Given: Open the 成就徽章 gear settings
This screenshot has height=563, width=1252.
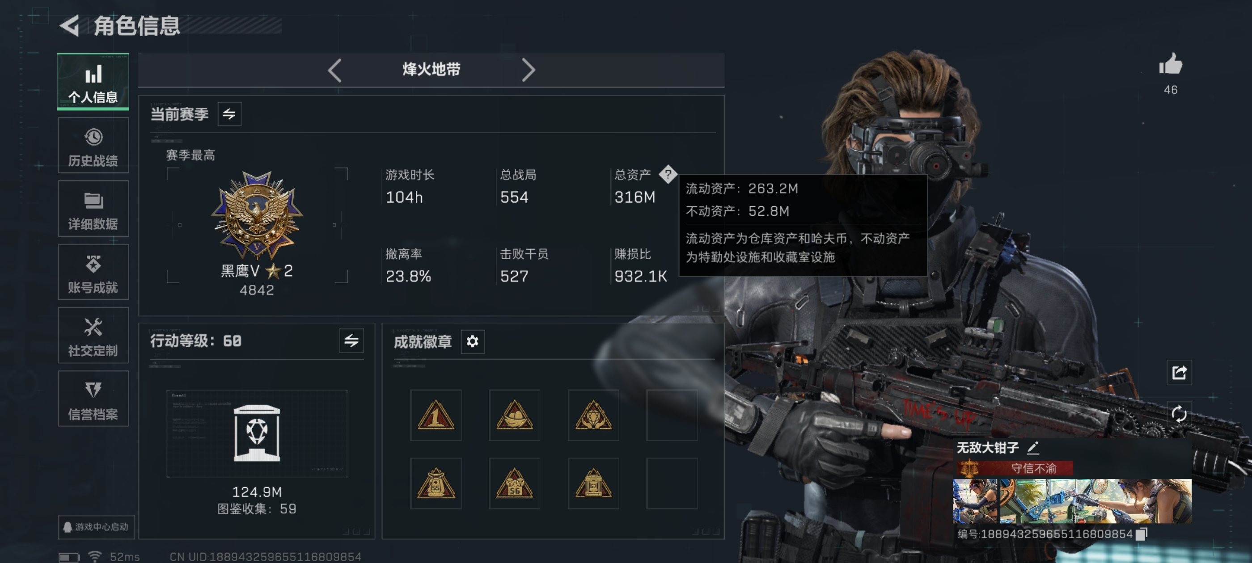Looking at the screenshot, I should [473, 341].
